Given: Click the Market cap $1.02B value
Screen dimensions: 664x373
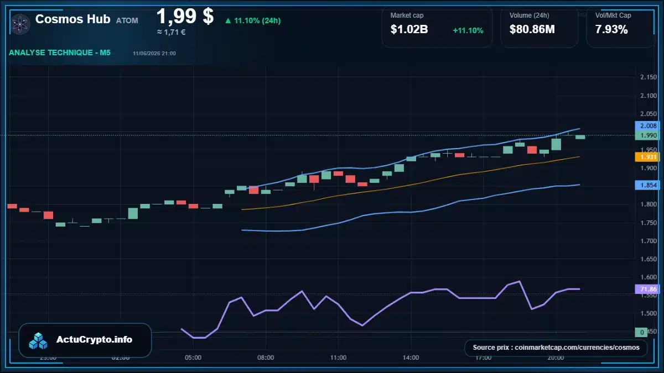Looking at the screenshot, I should pyautogui.click(x=409, y=30).
